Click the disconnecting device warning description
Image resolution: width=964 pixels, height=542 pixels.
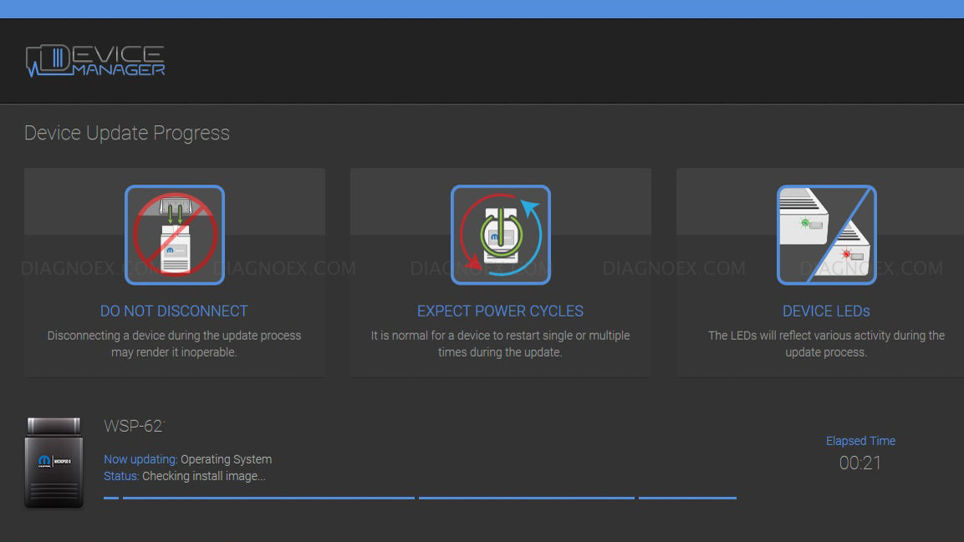[x=174, y=343]
